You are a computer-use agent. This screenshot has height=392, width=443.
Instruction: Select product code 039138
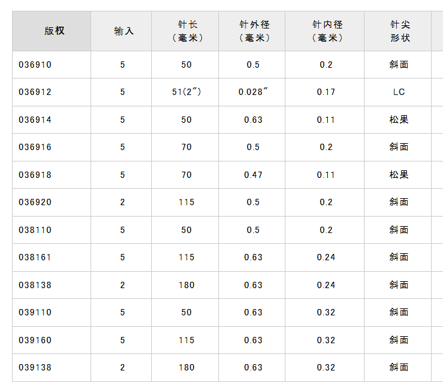tap(35, 367)
